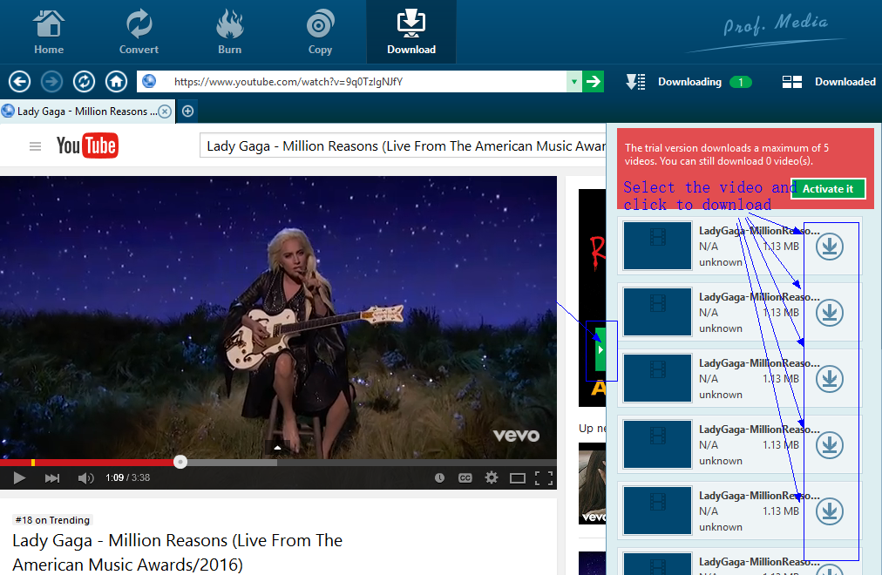The height and width of the screenshot is (575, 882).
Task: Toggle theater mode on the player
Action: (518, 478)
